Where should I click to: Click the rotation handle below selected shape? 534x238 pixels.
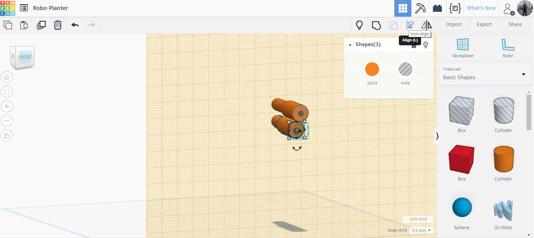pyautogui.click(x=297, y=149)
